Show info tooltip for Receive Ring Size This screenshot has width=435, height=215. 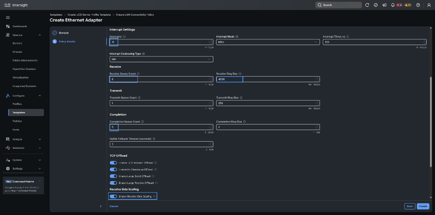(x=240, y=74)
